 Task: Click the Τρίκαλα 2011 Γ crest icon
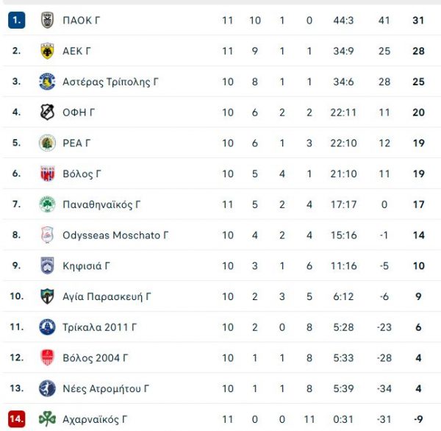(47, 327)
